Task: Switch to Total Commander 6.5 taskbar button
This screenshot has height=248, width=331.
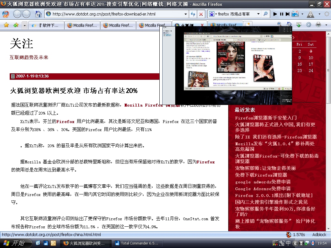Action: [138, 243]
